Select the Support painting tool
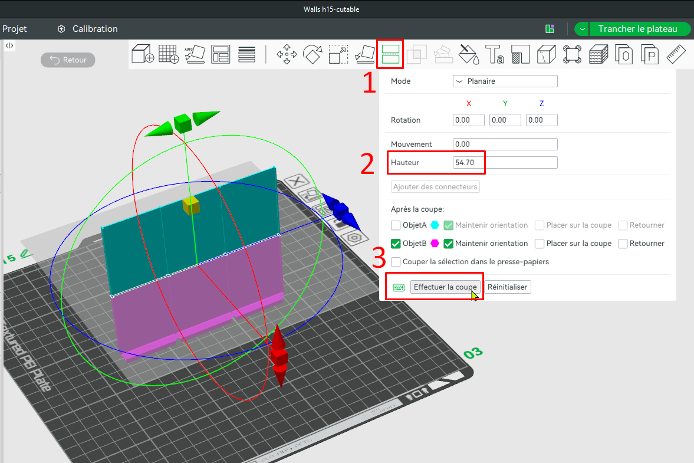Screen dimensions: 694x463 pos(521,54)
